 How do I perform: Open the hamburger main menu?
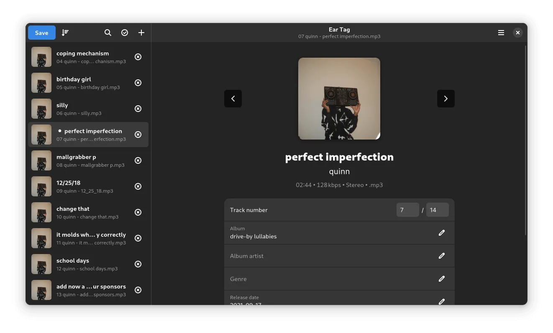click(x=501, y=33)
